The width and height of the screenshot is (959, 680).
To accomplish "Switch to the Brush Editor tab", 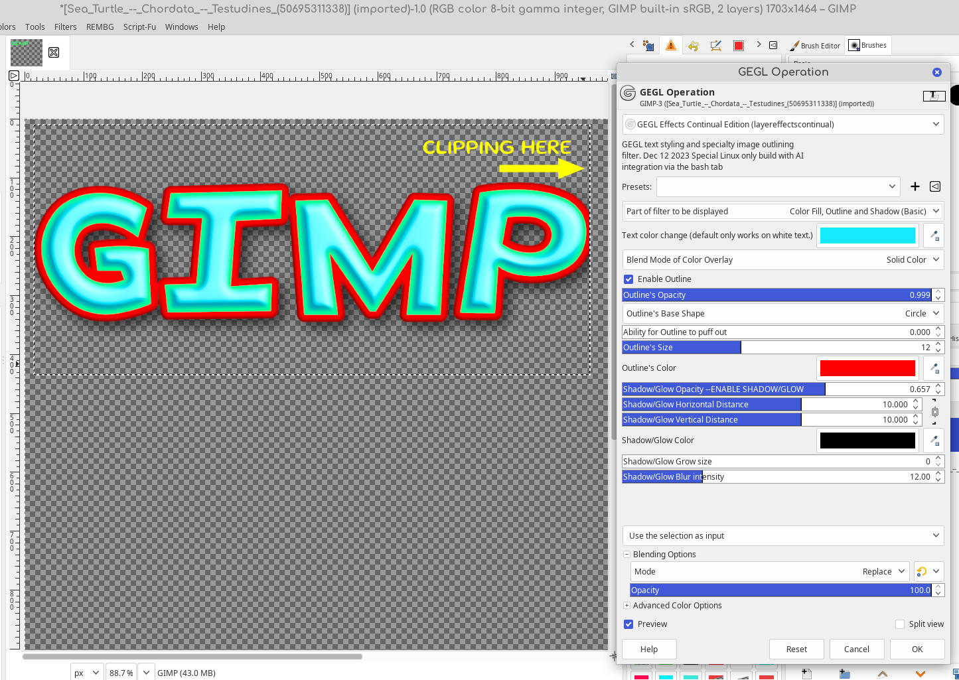I will [x=815, y=46].
